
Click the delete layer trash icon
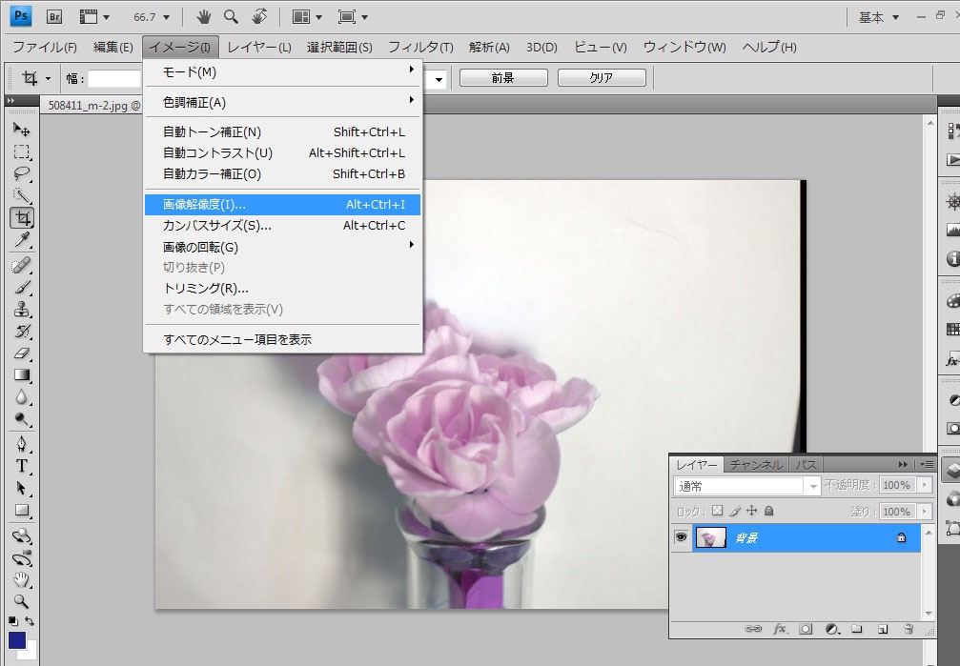(x=909, y=629)
